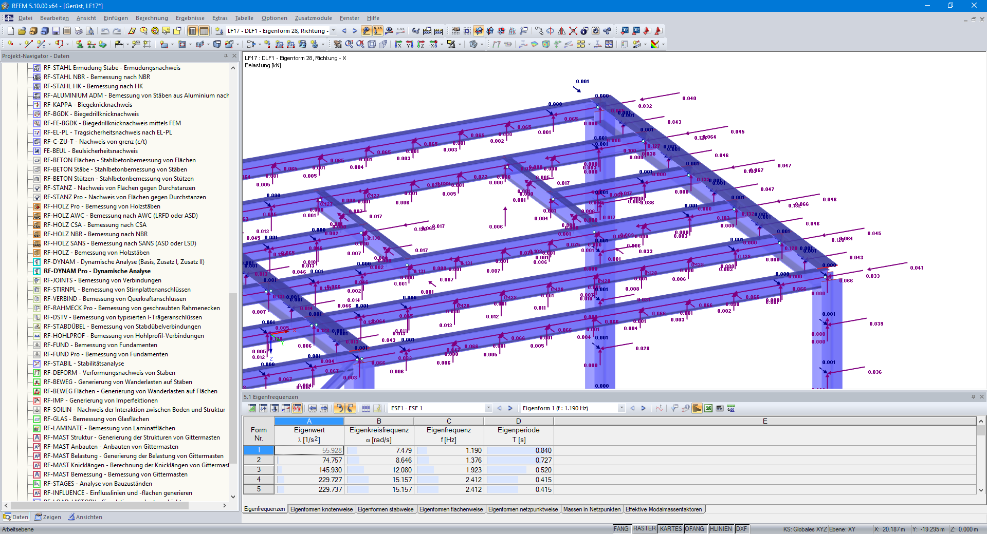Click the Undo arrow icon
Viewport: 987px width, 534px height.
tap(105, 31)
